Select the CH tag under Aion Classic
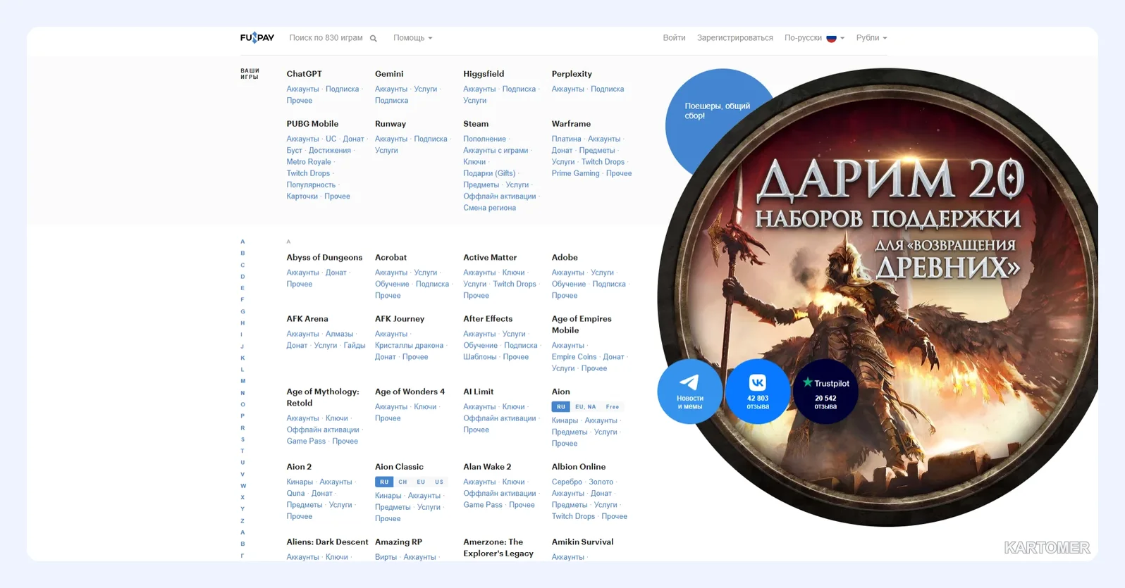This screenshot has height=588, width=1125. [x=402, y=482]
